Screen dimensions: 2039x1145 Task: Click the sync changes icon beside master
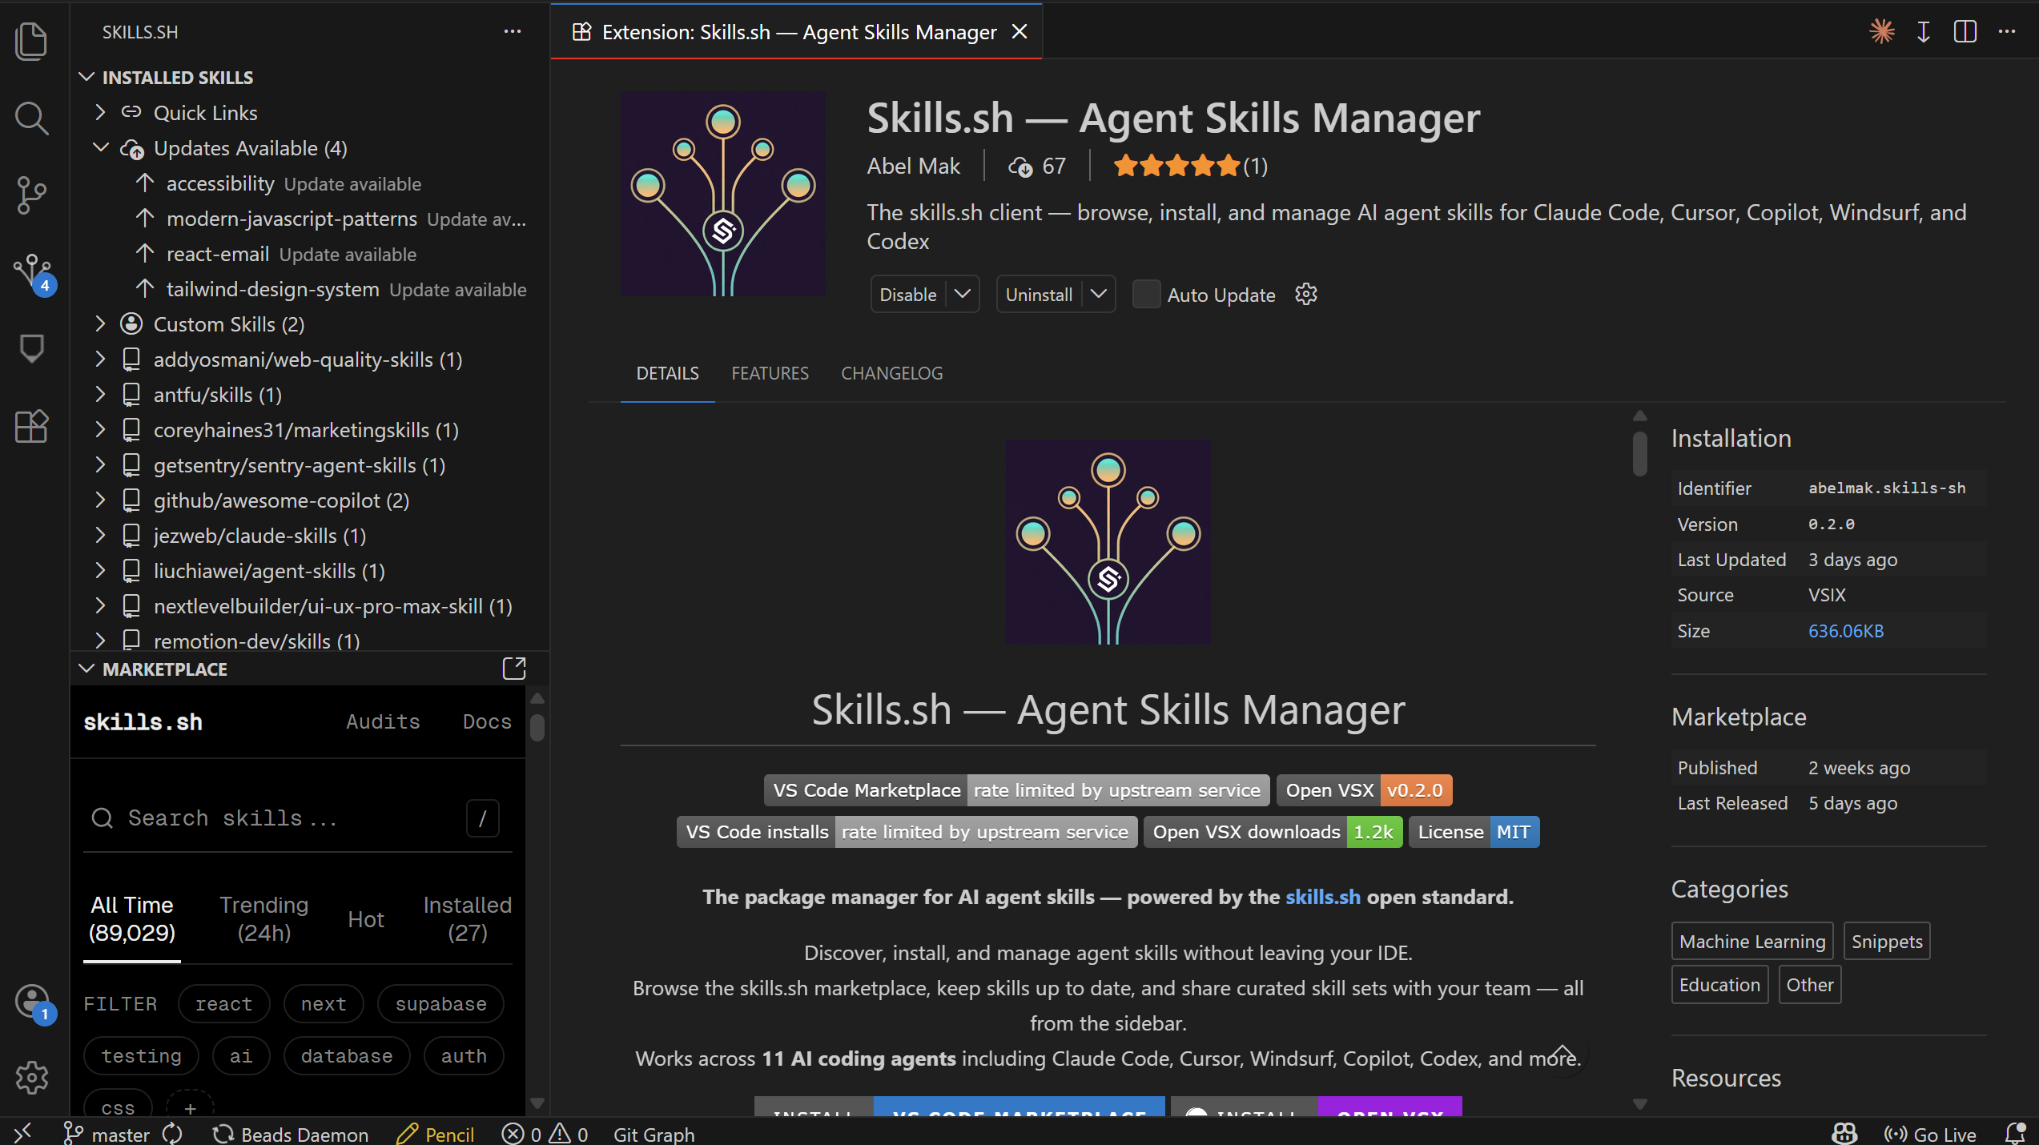(172, 1133)
